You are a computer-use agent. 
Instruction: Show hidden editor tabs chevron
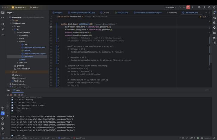point(206,13)
